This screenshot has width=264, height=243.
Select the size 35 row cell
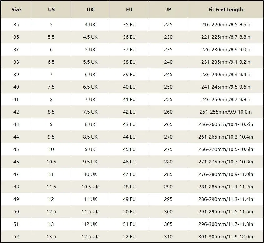click(16, 25)
